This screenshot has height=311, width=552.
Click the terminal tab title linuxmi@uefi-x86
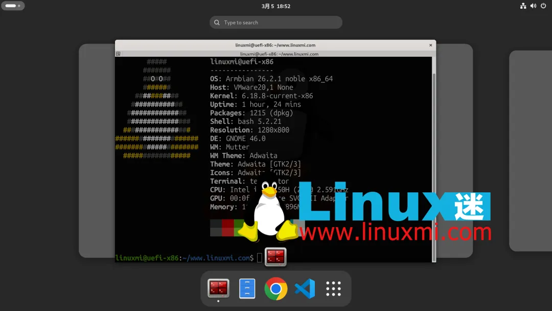tap(279, 54)
